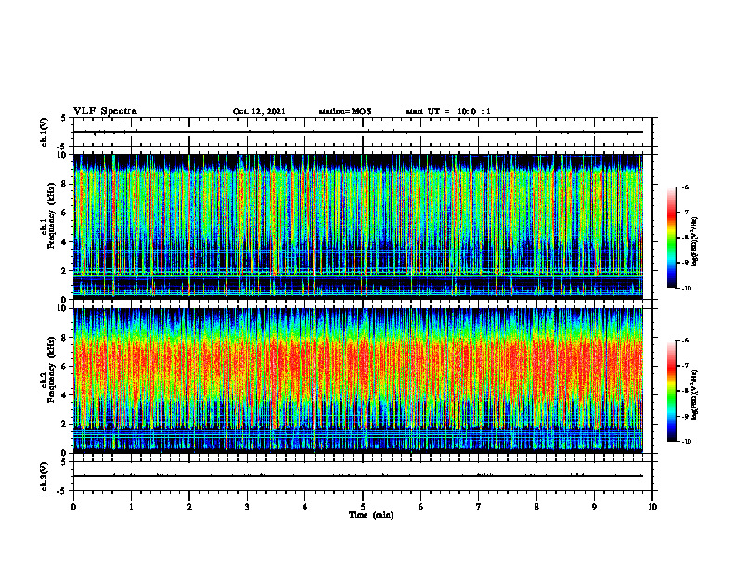The image size is (735, 568).
Task: Click time axis tick label "2"
Action: pos(189,507)
